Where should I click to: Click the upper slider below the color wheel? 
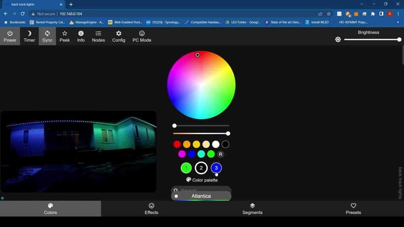click(x=201, y=126)
